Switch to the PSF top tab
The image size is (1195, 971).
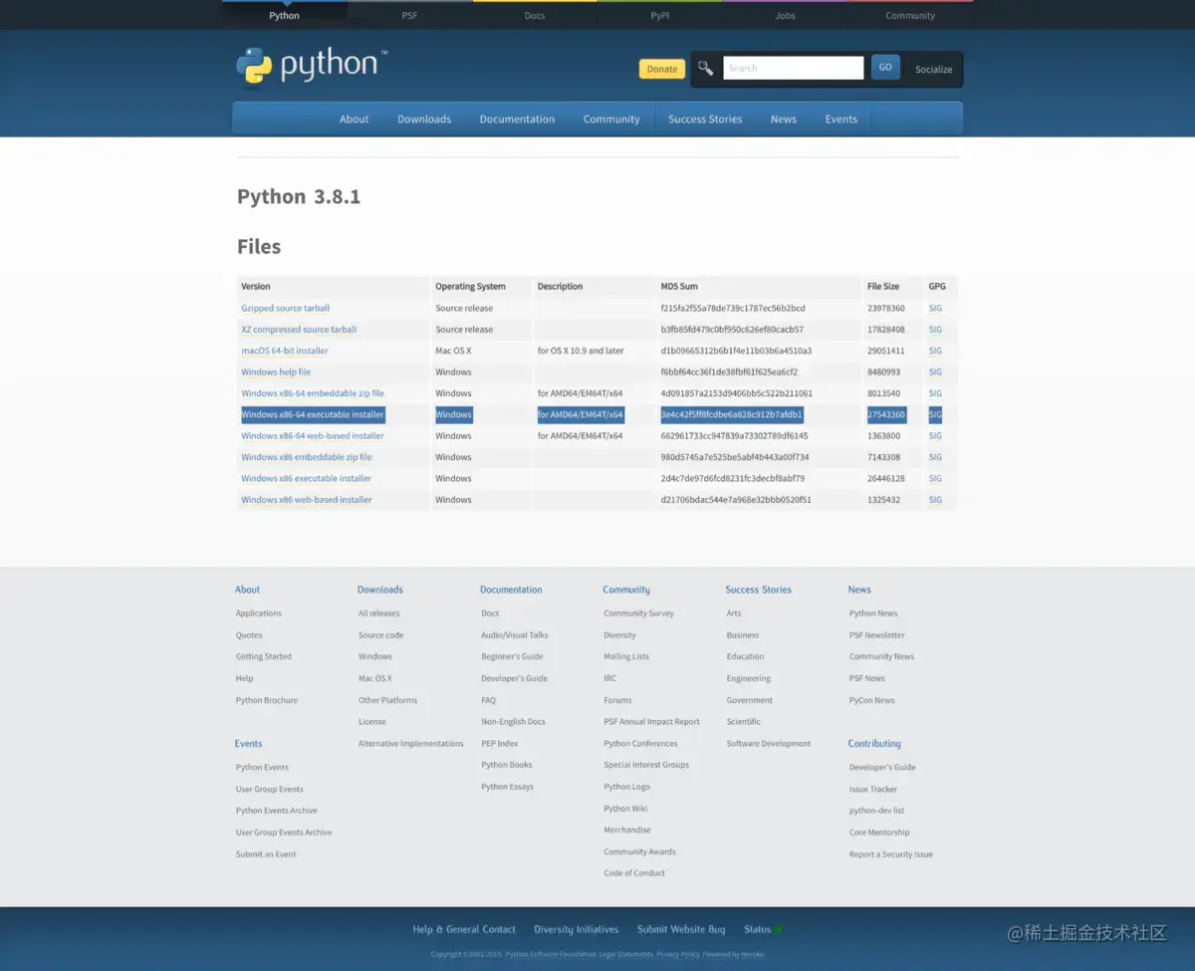click(409, 16)
